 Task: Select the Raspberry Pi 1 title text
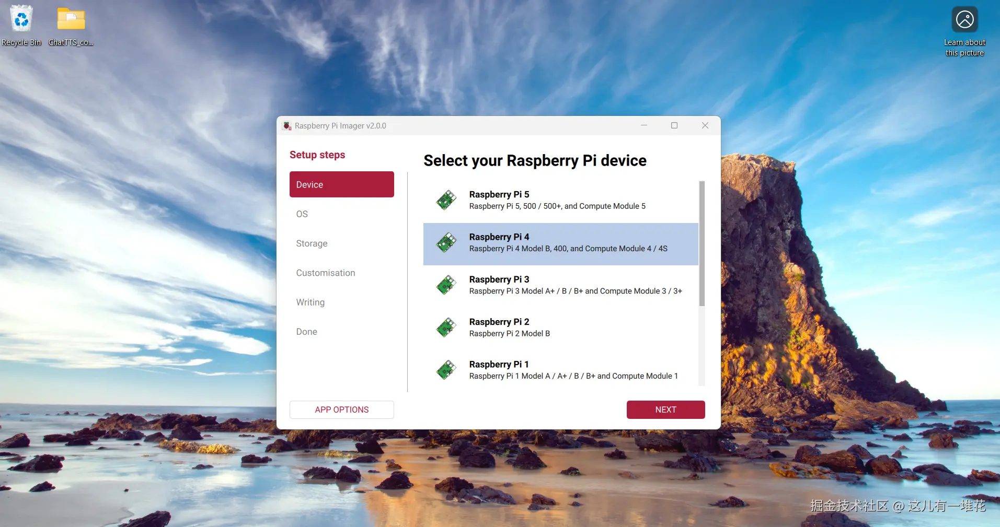pyautogui.click(x=499, y=365)
